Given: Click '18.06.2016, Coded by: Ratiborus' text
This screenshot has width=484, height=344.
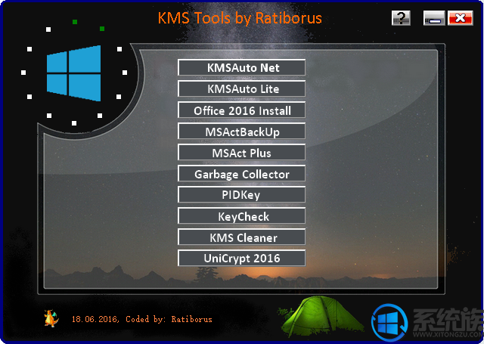Looking at the screenshot, I should (142, 319).
